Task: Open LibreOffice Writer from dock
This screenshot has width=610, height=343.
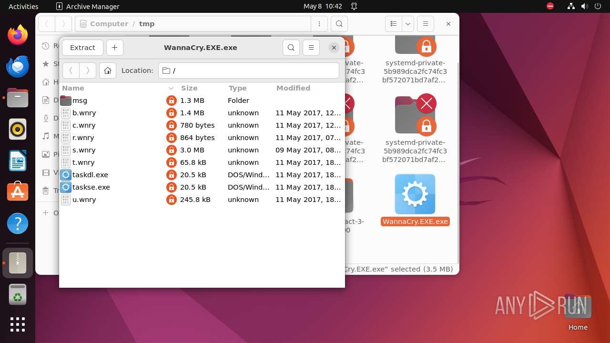Action: click(18, 161)
